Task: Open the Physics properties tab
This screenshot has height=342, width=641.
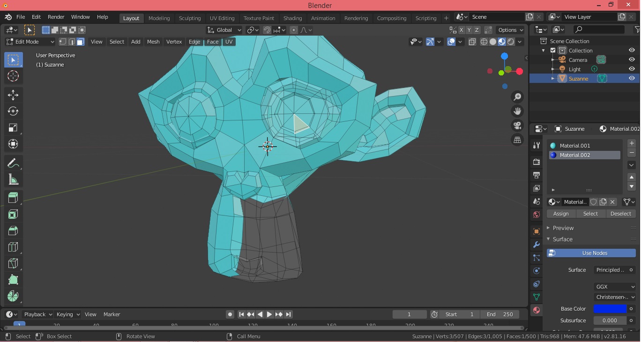Action: (x=537, y=271)
